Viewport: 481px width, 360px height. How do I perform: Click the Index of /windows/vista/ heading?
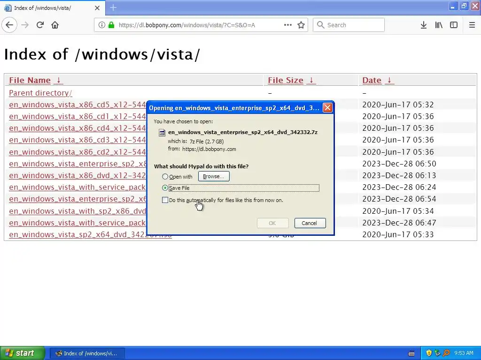click(x=102, y=54)
